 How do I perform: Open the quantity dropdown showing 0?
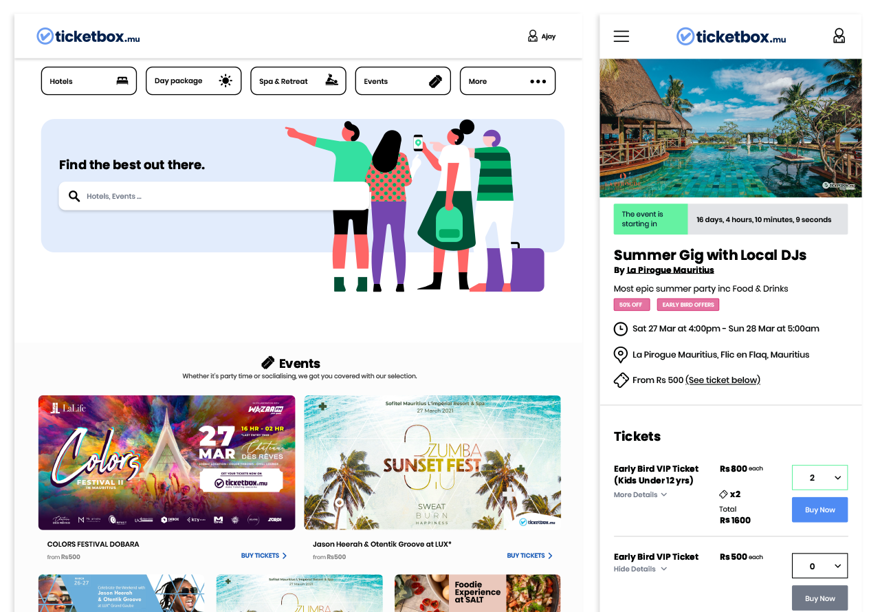819,566
